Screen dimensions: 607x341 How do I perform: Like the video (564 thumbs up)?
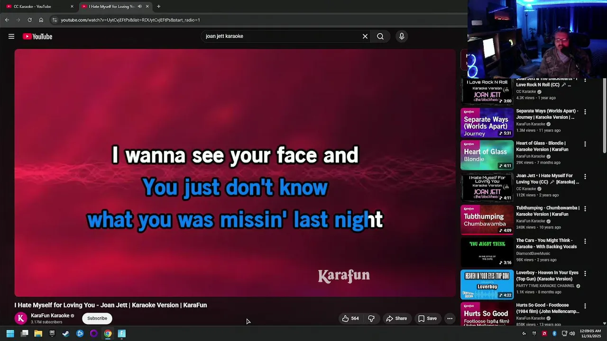click(350, 319)
